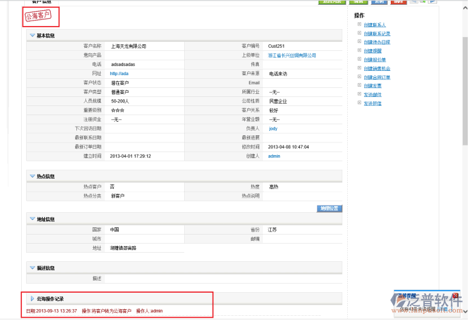469x320 pixels.
Task: Click created time 2013-04-01 17:29:12
Action: [x=130, y=156]
